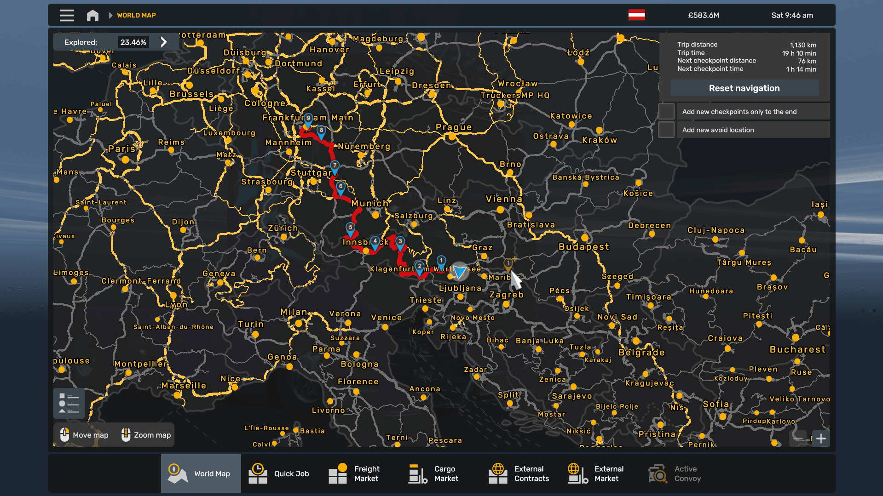
Task: Open the Cargo Market tab
Action: 441,473
